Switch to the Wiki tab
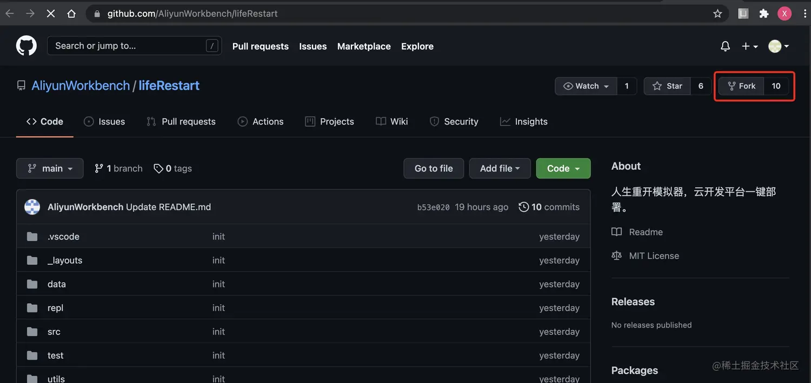 click(392, 121)
